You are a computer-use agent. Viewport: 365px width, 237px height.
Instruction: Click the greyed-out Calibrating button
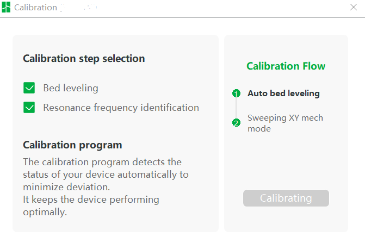(x=286, y=198)
